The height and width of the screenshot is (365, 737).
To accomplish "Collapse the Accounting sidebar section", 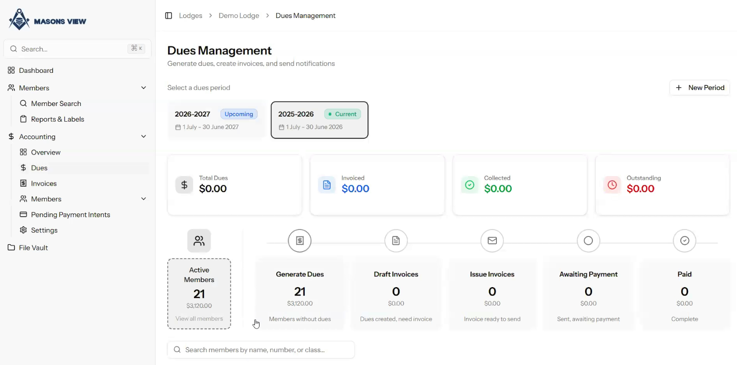I will point(144,137).
